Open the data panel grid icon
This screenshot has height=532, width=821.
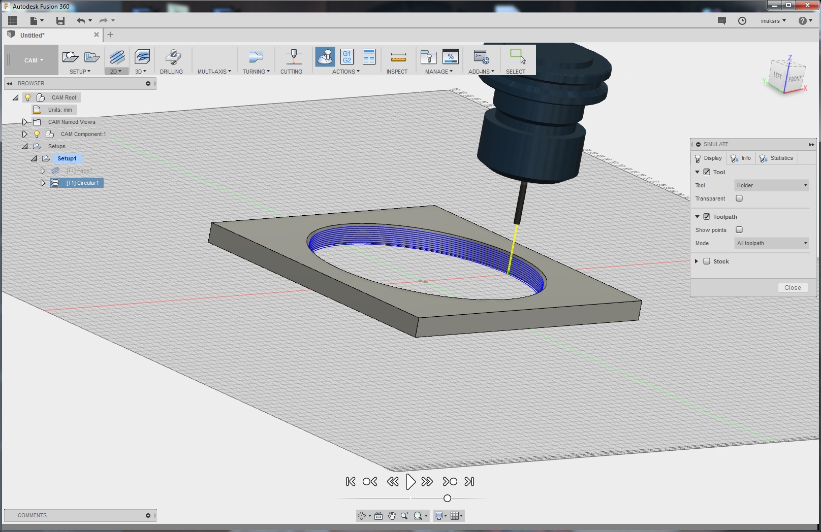(13, 21)
